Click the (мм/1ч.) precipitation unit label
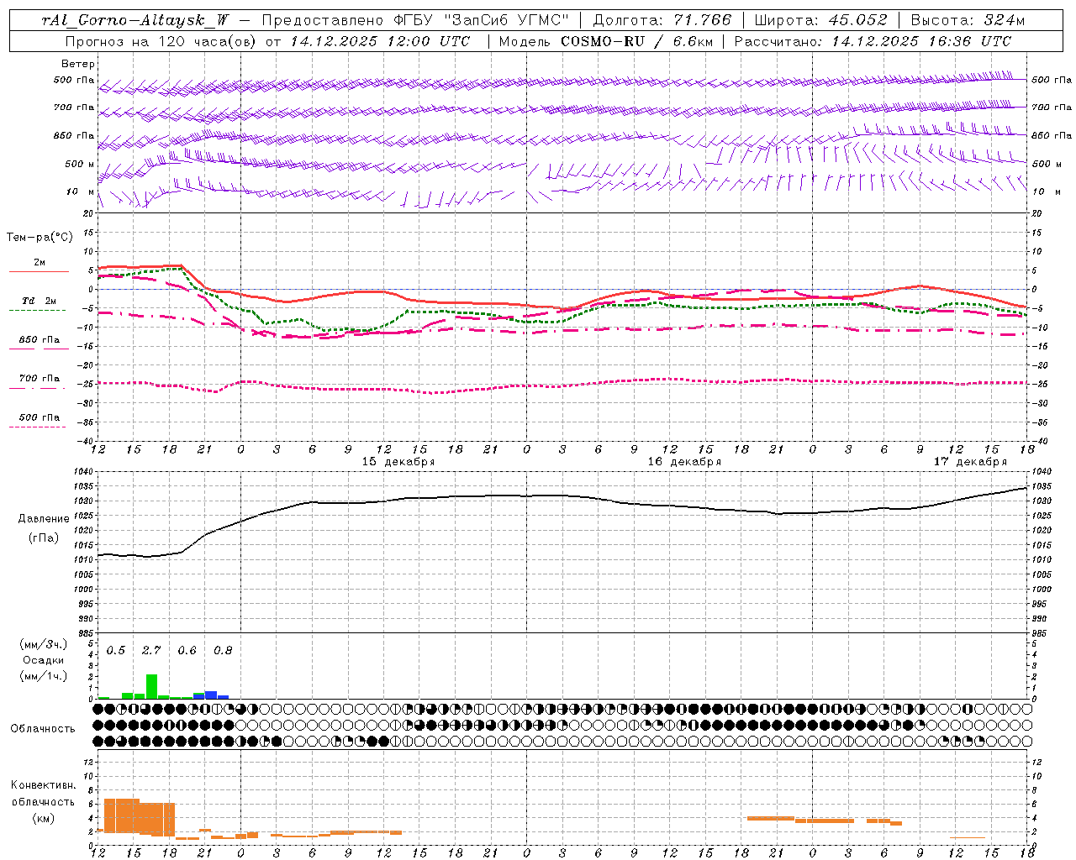The width and height of the screenshot is (1076, 860). click(44, 676)
